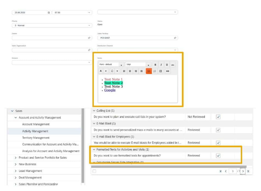Collapse Formatted Texts for Activities and Visits group
The width and height of the screenshot is (261, 191).
(x=94, y=149)
